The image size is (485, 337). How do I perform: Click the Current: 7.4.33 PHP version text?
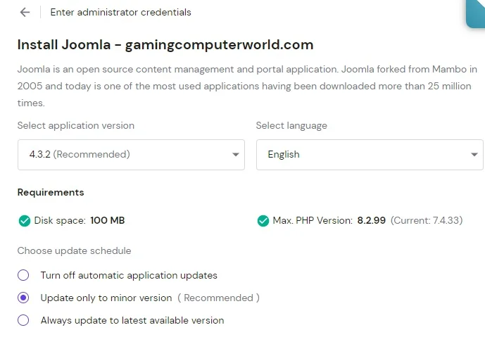tap(427, 221)
